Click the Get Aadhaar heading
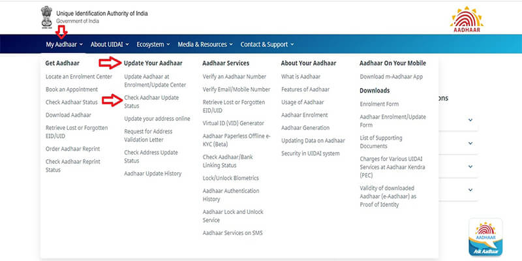The height and width of the screenshot is (261, 522). point(62,63)
